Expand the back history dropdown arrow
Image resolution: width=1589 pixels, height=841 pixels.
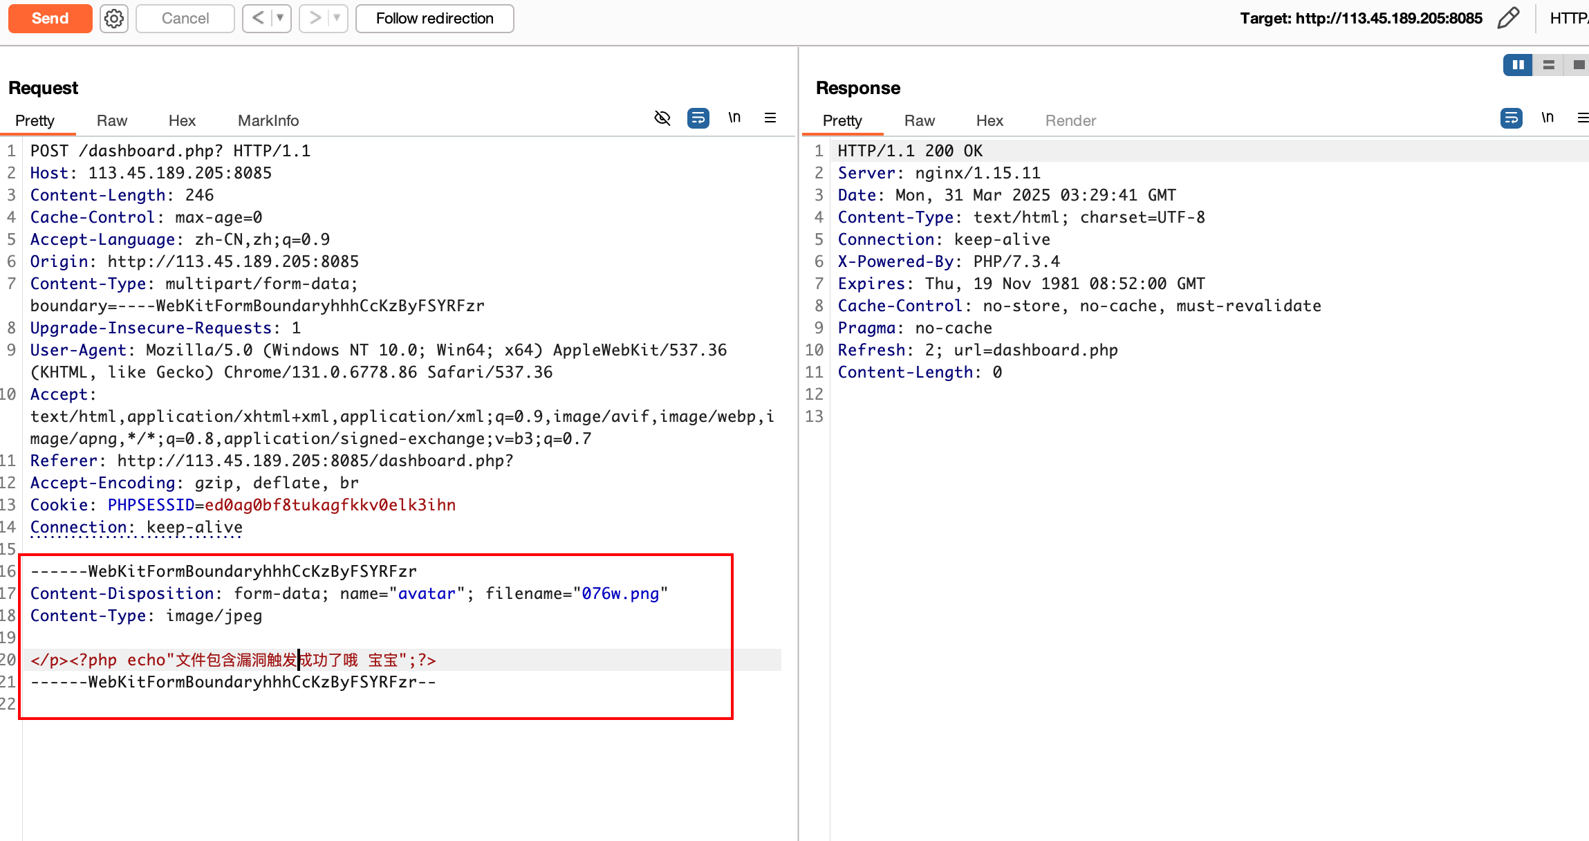281,18
